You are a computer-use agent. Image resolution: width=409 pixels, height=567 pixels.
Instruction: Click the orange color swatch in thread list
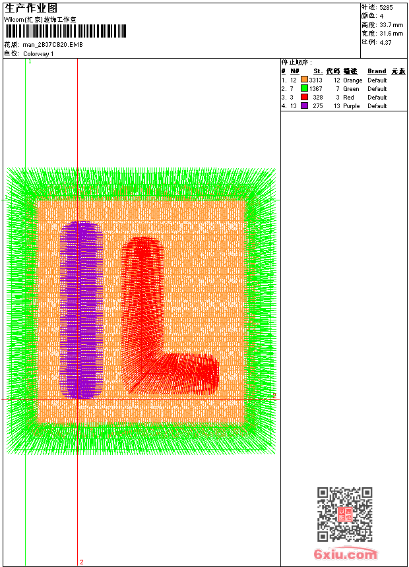point(304,80)
